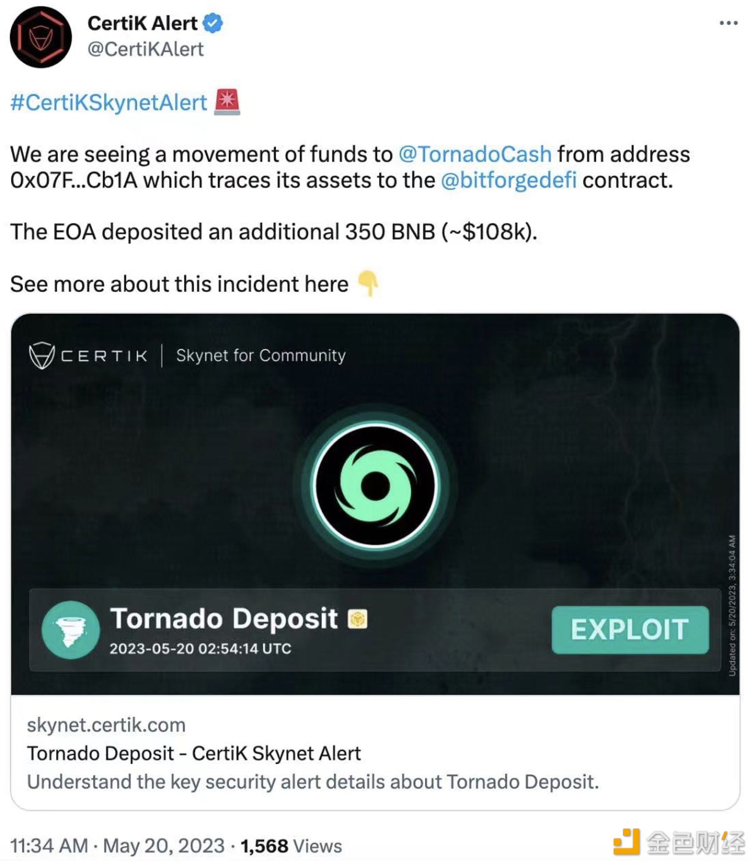Open the Tornado Deposit - CertiK Skynet Alert title
751x861 pixels.
coord(194,753)
